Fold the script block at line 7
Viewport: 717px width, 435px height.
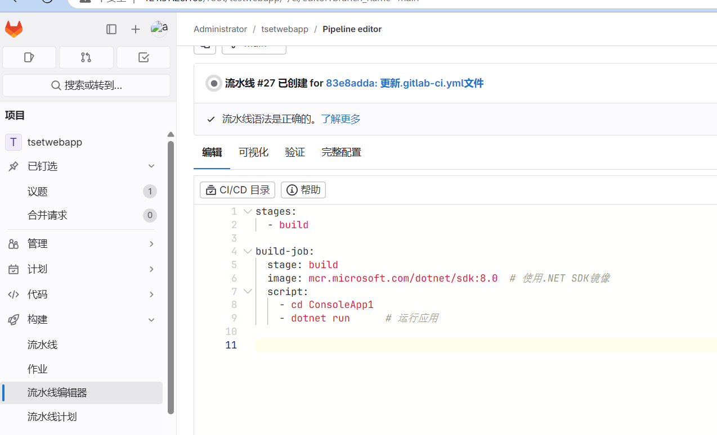coord(248,291)
